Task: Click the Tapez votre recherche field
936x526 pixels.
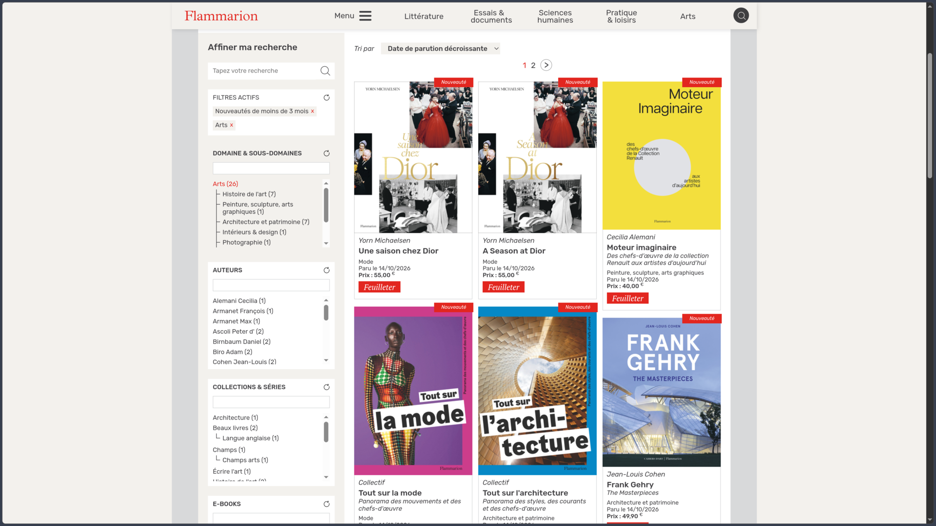Action: [x=264, y=71]
